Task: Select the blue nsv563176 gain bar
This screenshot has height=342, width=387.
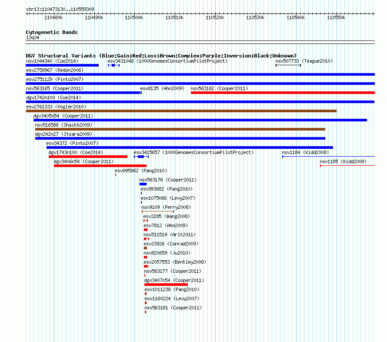Action: coord(143,184)
